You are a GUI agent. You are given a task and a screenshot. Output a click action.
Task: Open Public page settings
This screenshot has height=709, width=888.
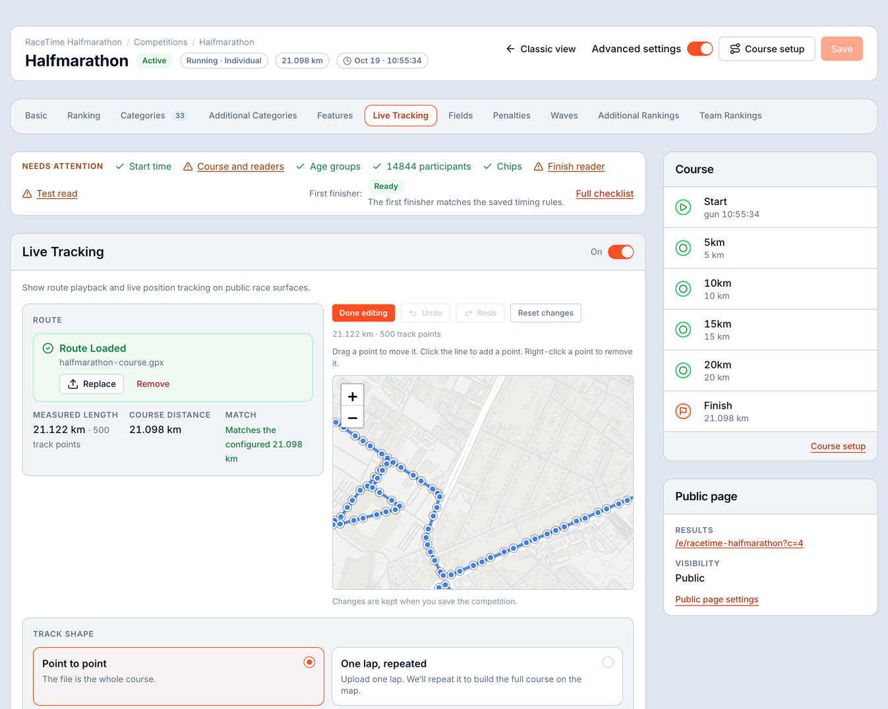(x=717, y=600)
